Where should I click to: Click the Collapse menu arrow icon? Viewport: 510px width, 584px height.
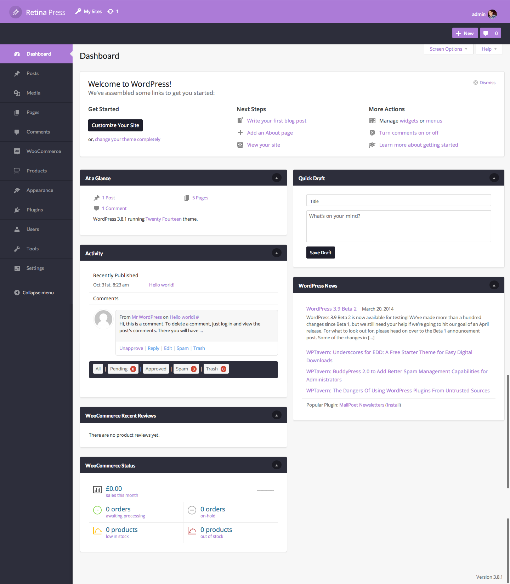pyautogui.click(x=17, y=293)
